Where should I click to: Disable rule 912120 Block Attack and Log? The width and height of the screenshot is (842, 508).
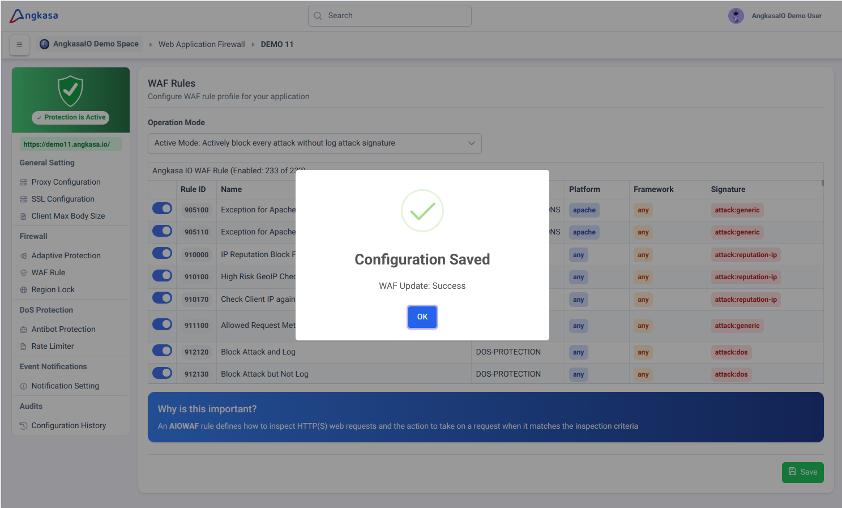(162, 351)
